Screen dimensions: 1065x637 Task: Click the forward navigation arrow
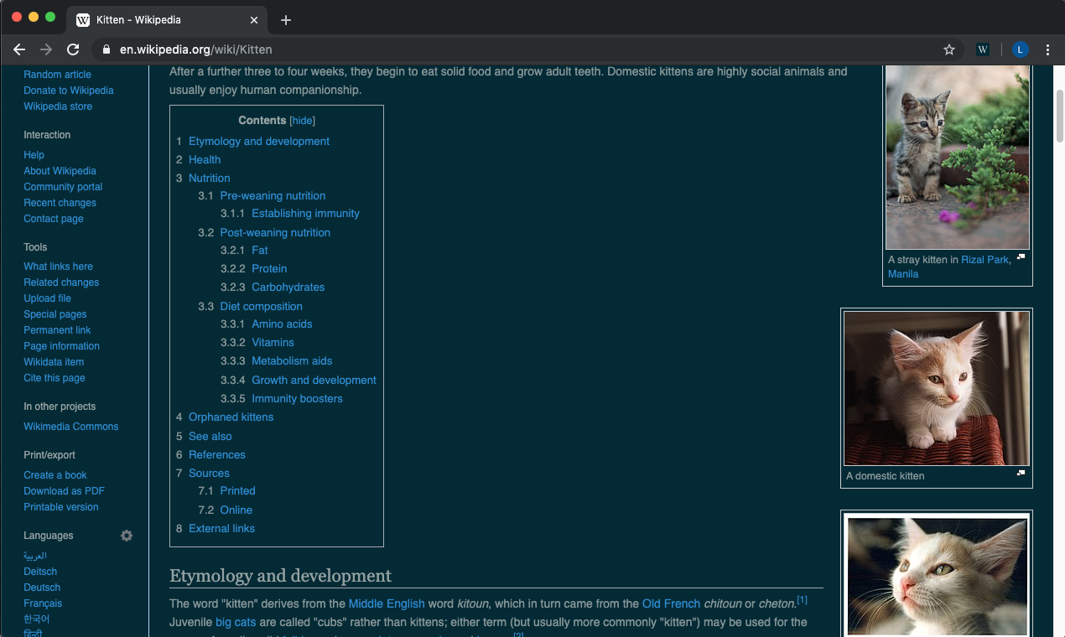[x=45, y=49]
